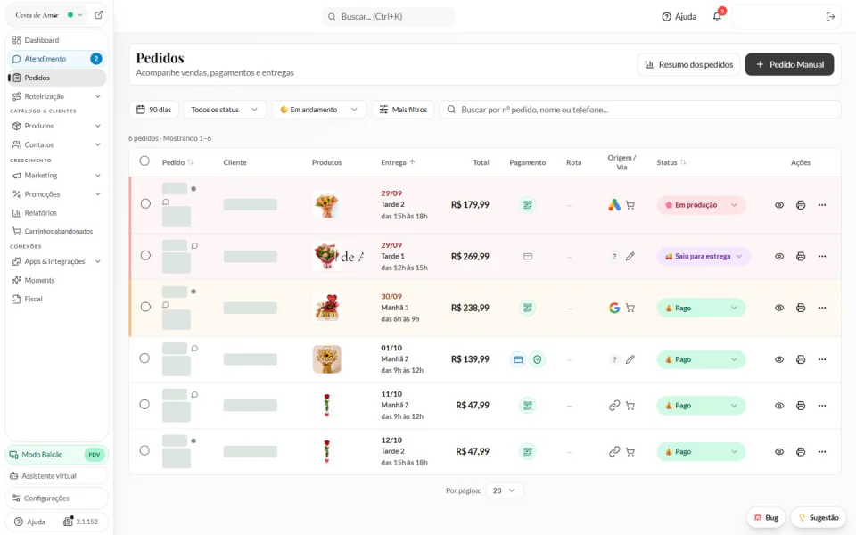Click the Google origin icon on the 30/09 order

click(614, 308)
